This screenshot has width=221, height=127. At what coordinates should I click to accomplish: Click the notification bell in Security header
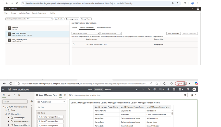tap(192, 9)
